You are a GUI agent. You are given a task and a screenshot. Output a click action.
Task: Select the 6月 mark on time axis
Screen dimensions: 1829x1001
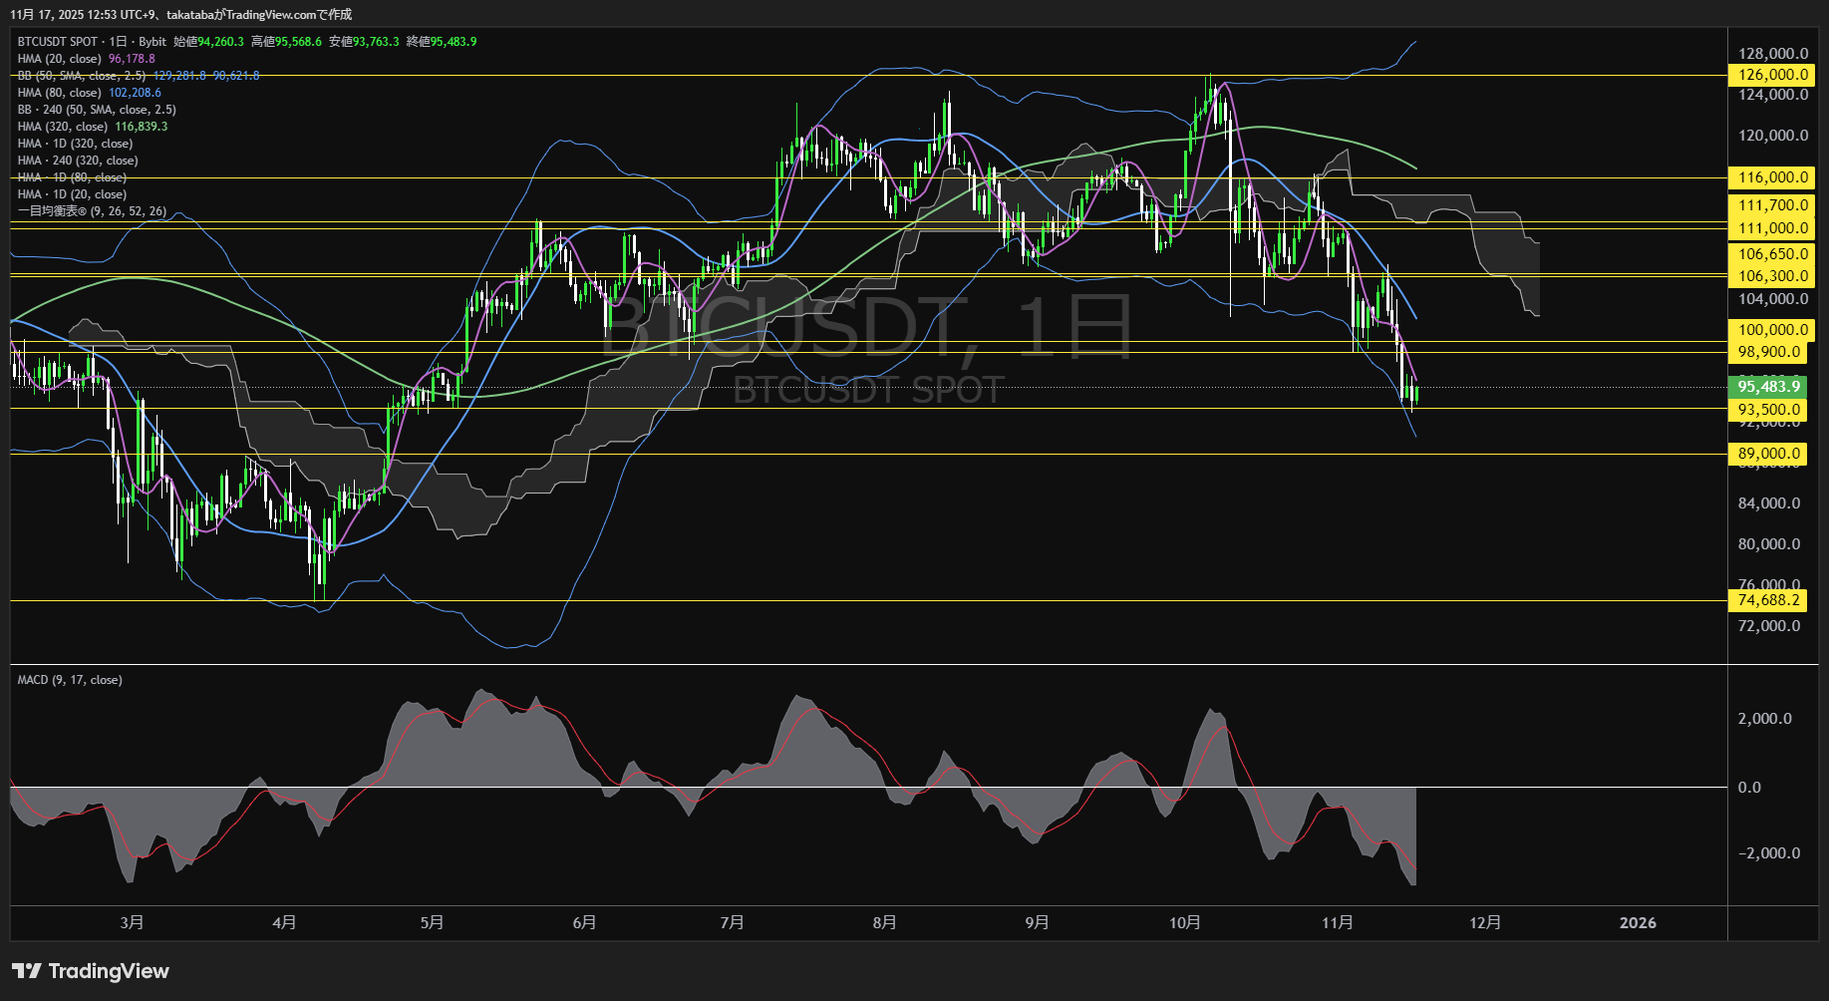(x=585, y=922)
